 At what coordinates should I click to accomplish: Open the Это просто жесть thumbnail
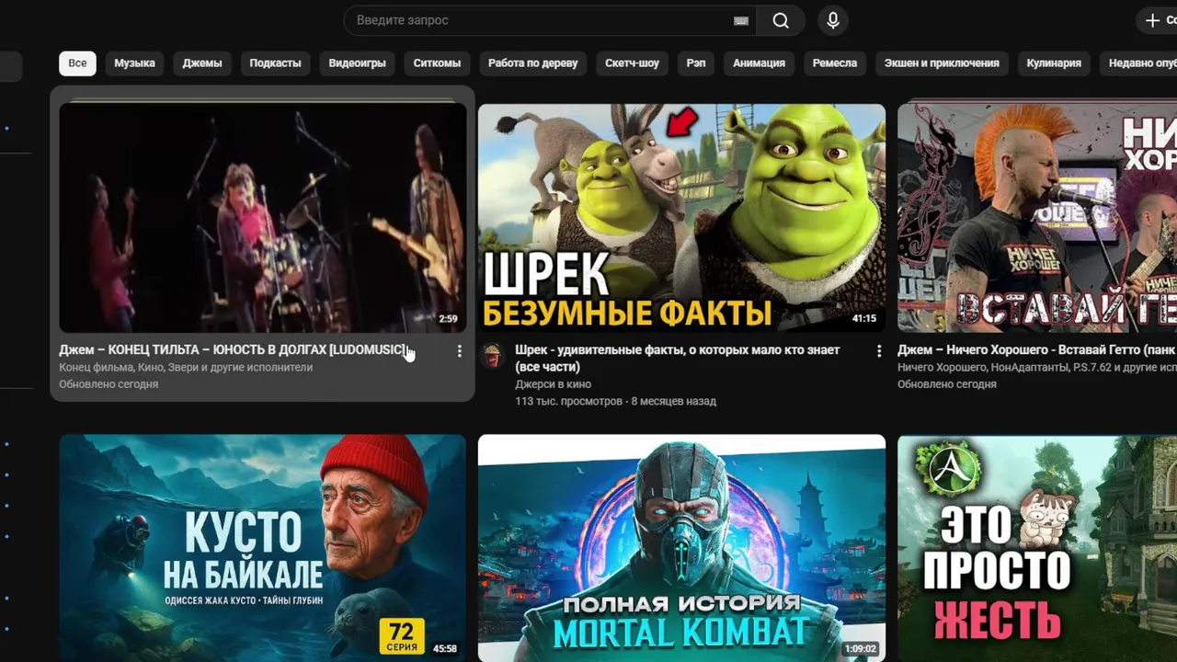(x=1037, y=548)
